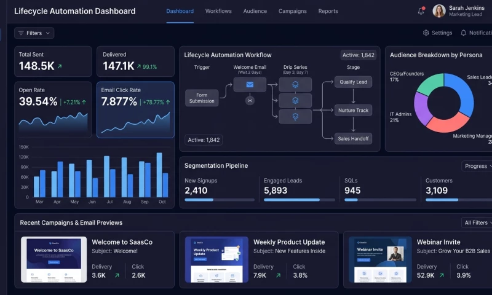This screenshot has width=492, height=295.
Task: Click the Delivered 147.1K value
Action: point(118,66)
